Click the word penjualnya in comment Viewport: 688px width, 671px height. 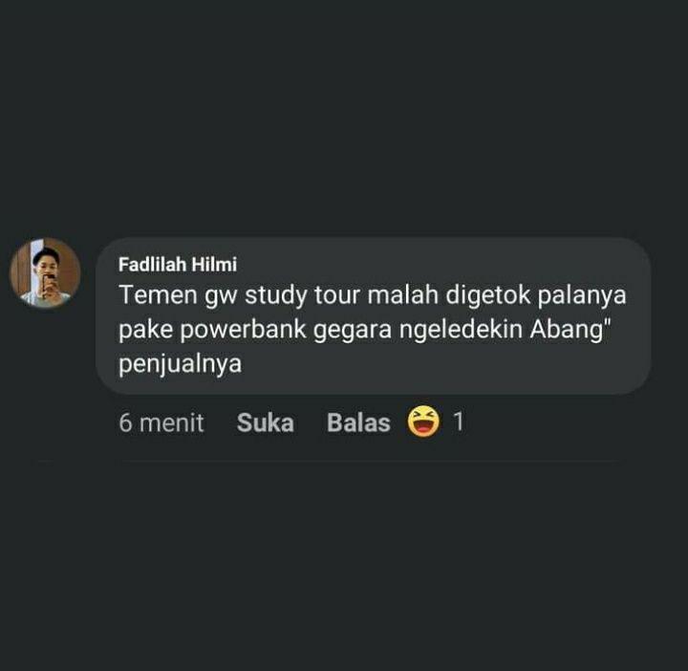tap(181, 364)
